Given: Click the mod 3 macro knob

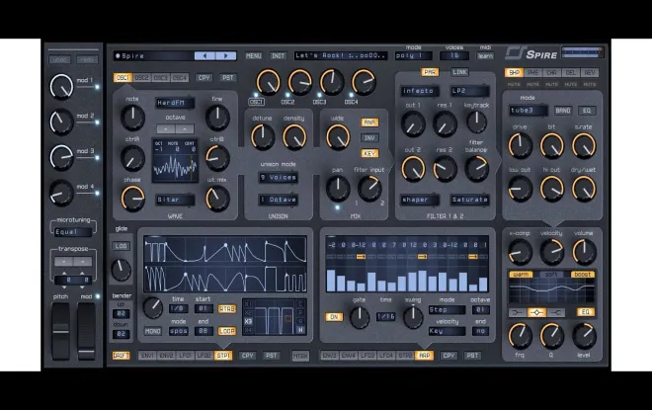Looking at the screenshot, I should (x=61, y=158).
